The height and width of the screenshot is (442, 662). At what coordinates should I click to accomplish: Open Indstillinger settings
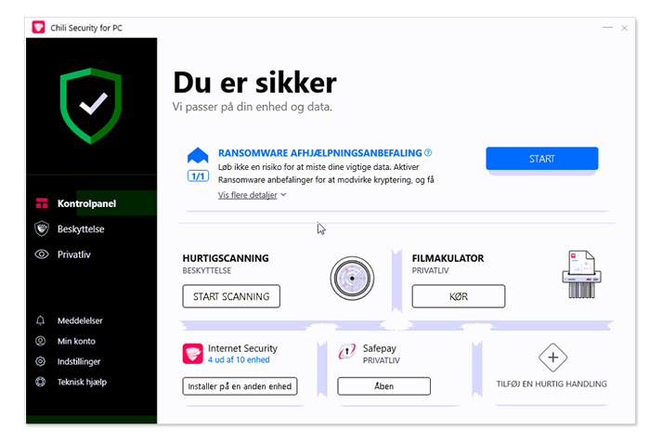click(79, 361)
